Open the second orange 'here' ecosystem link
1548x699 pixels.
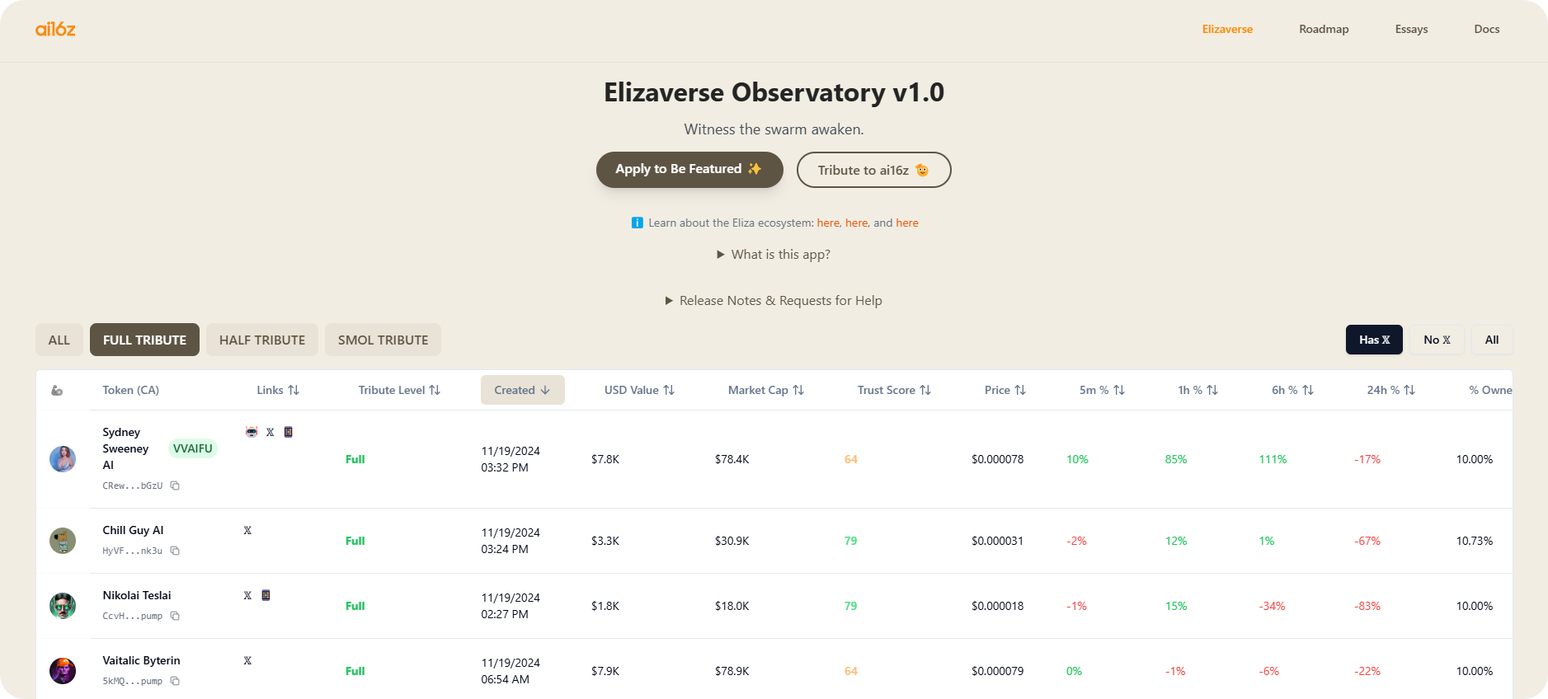(856, 223)
